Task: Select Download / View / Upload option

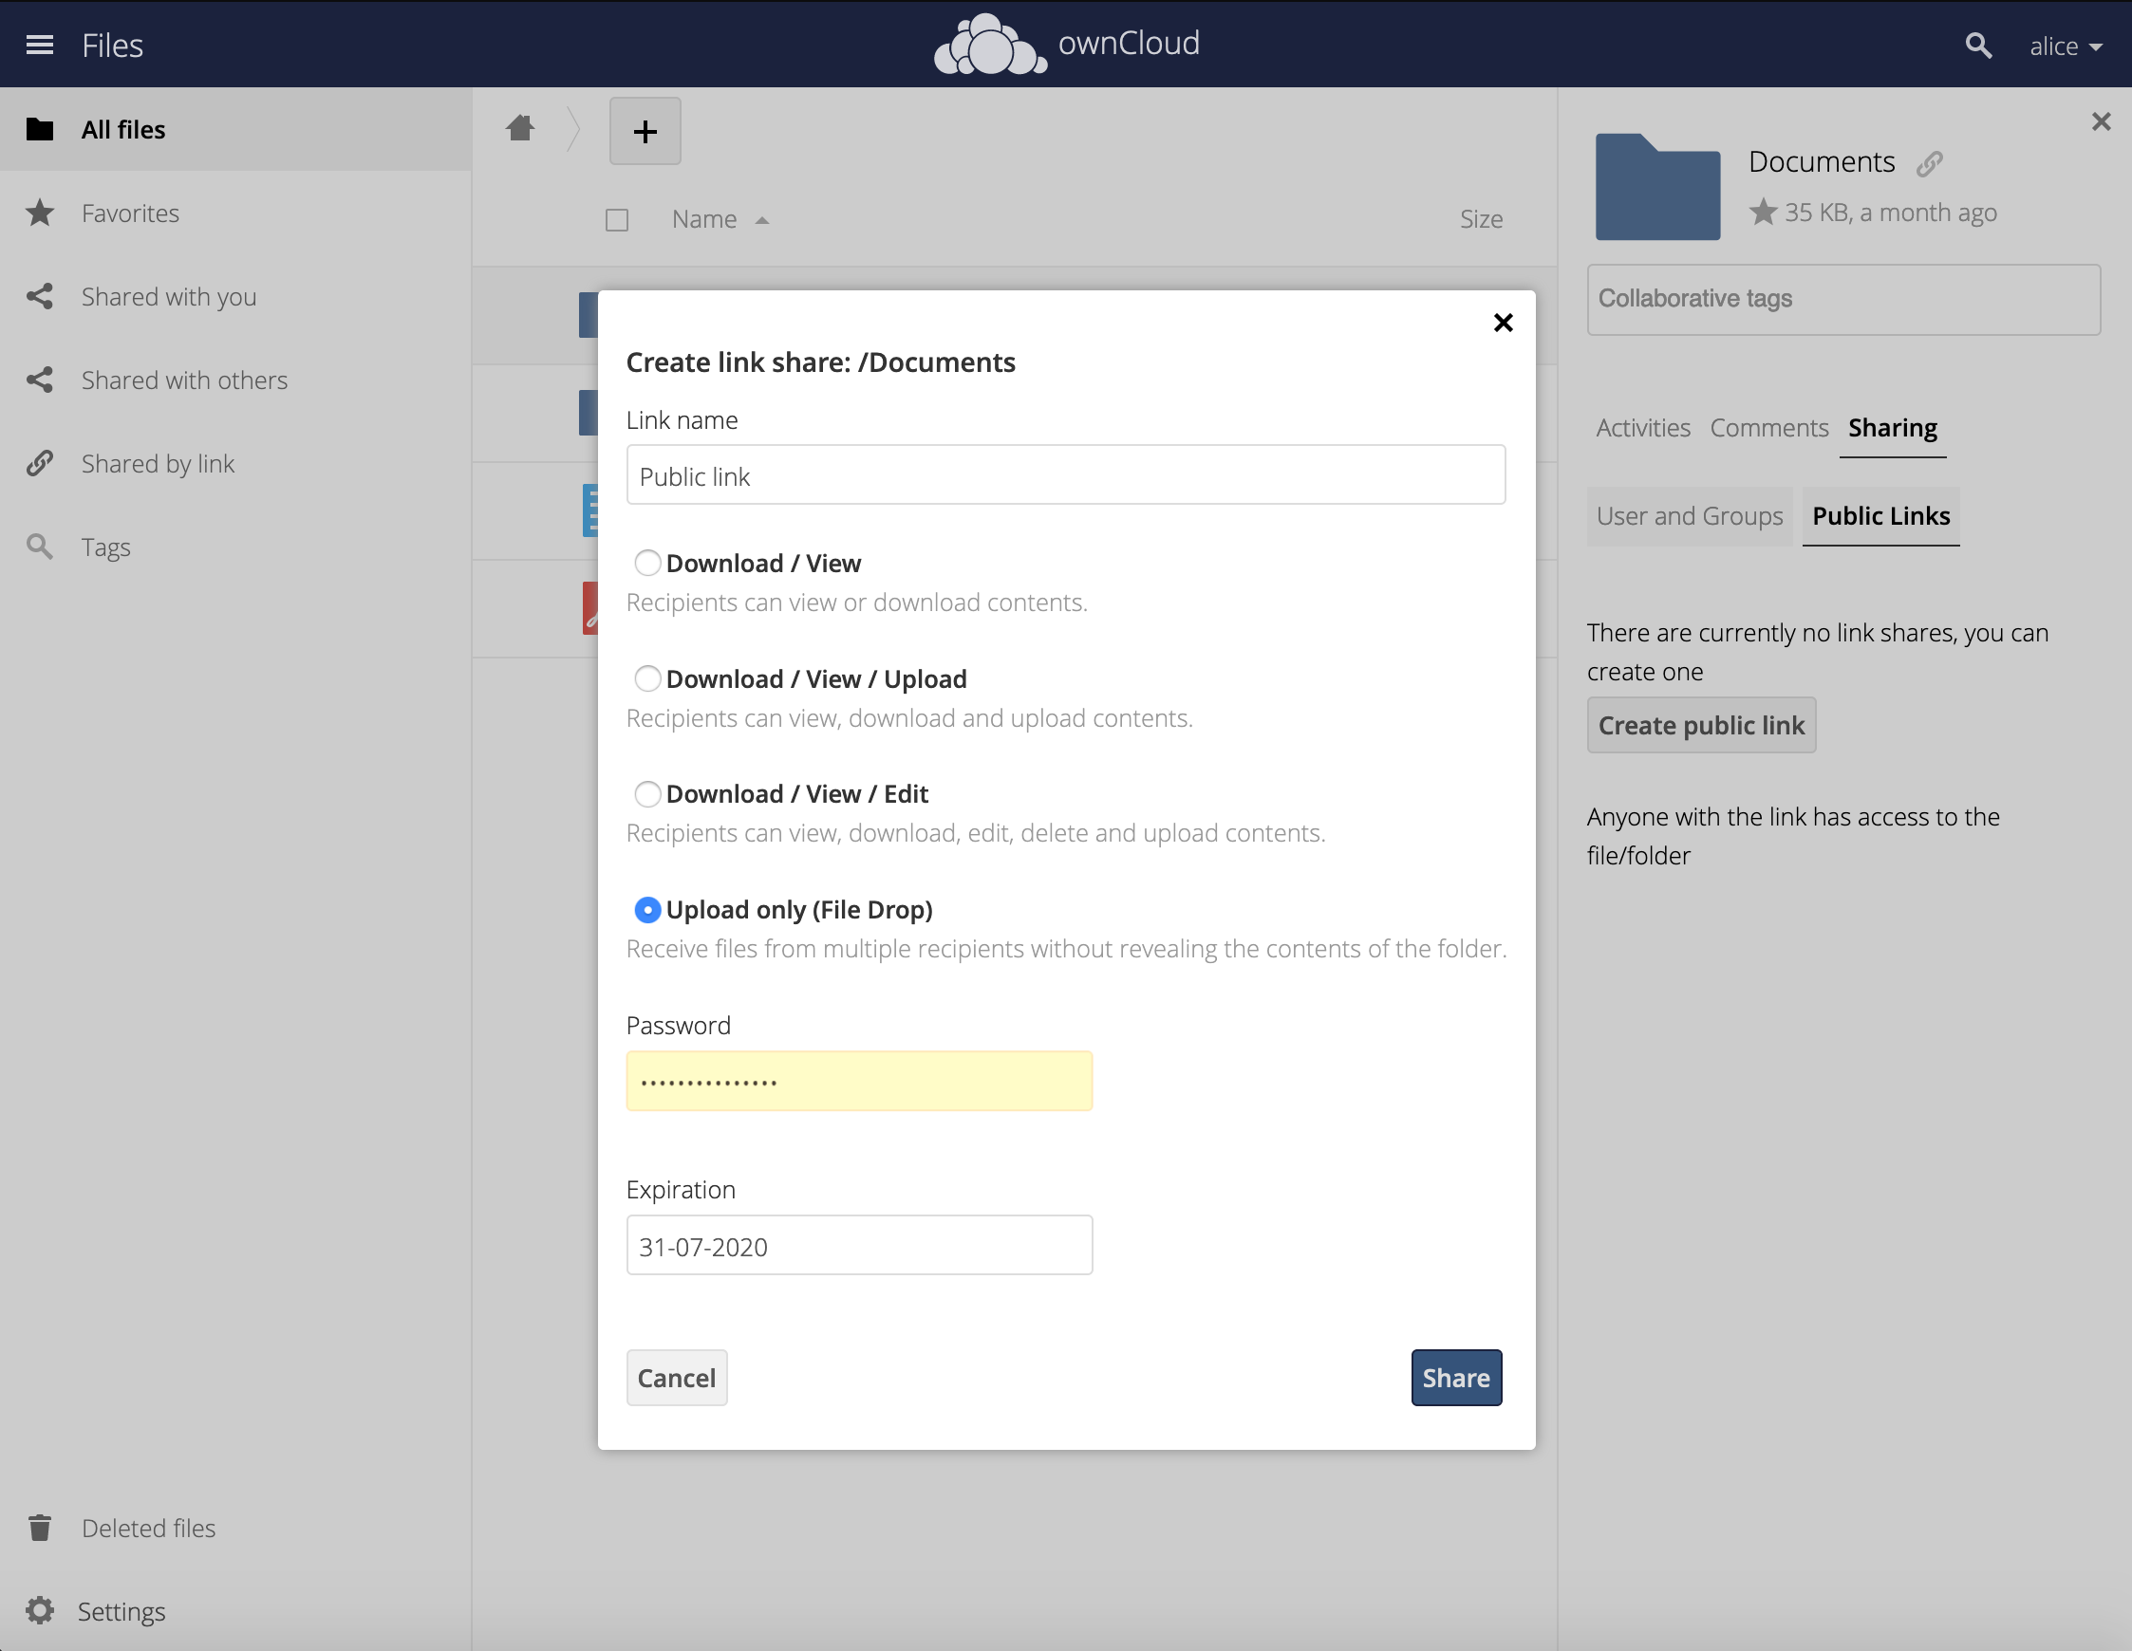Action: click(x=647, y=678)
